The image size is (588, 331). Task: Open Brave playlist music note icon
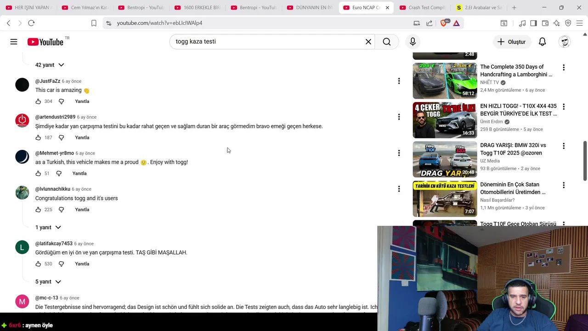pos(522,23)
